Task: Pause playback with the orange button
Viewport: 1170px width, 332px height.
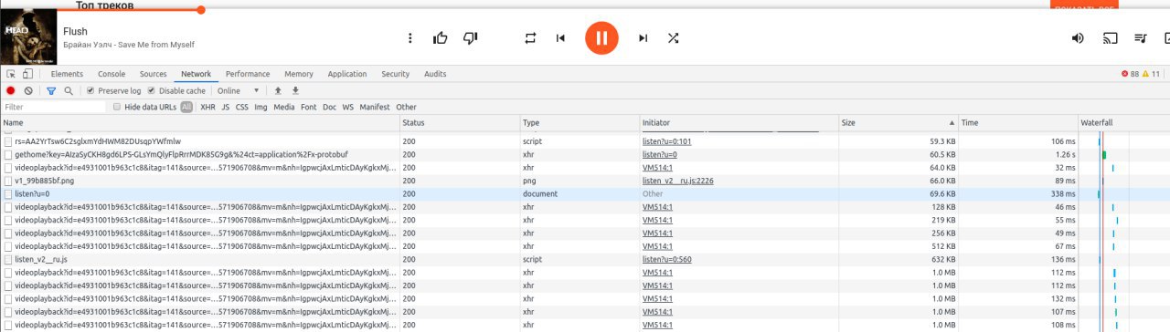Action: (x=601, y=38)
